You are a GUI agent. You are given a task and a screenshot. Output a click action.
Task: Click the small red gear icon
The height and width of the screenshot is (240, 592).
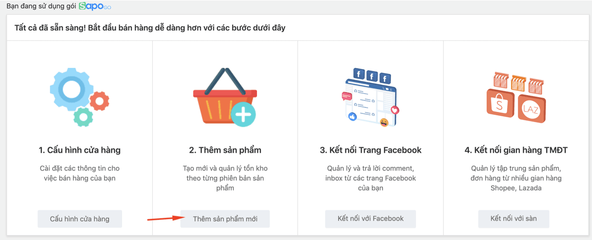click(x=100, y=101)
